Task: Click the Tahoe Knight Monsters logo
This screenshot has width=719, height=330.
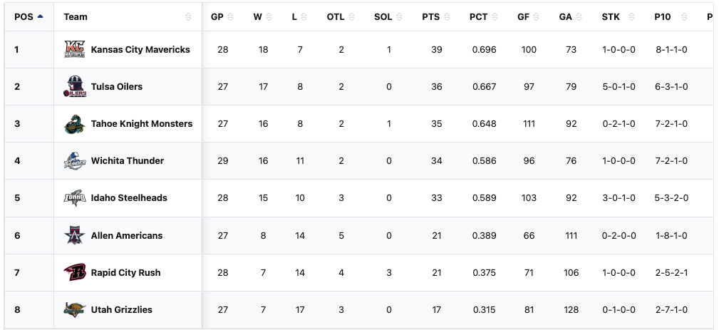Action: 74,124
